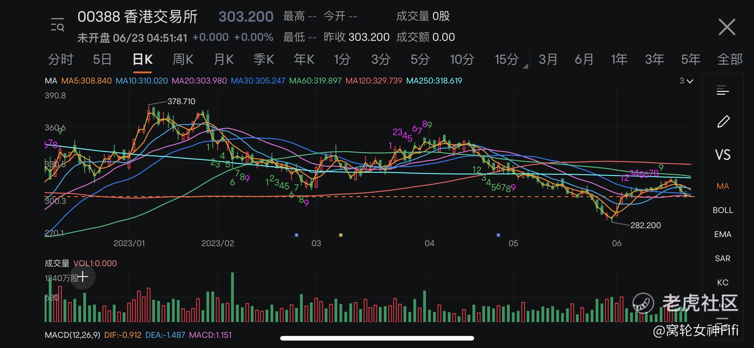Tap the blue event dot near 05
This screenshot has height=348, width=754.
[x=498, y=235]
